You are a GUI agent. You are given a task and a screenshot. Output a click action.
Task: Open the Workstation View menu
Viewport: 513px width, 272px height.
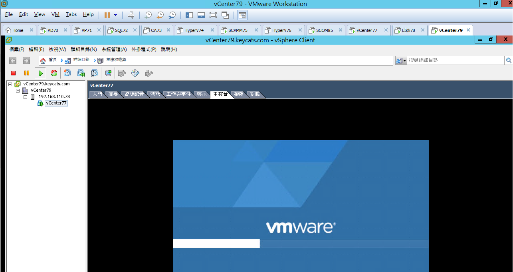pyautogui.click(x=40, y=14)
